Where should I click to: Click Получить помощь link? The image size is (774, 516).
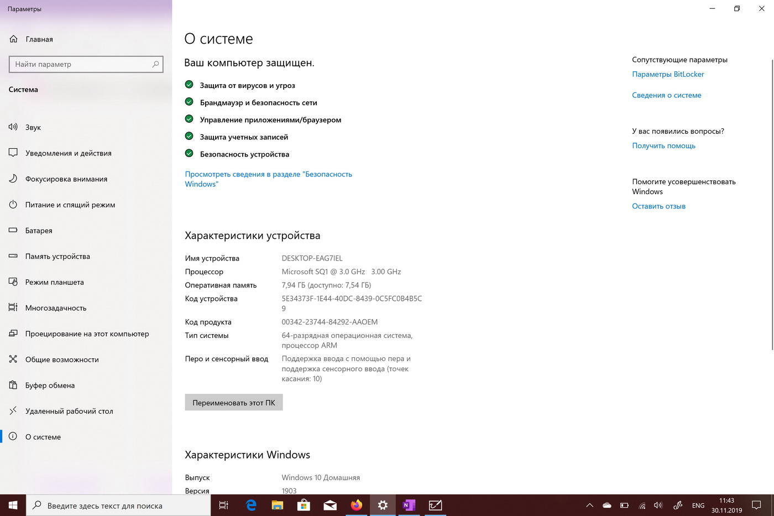tap(663, 145)
